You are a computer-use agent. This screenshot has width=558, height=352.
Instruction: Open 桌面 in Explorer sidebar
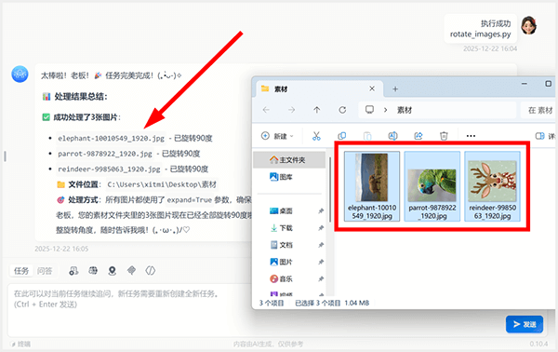click(281, 210)
